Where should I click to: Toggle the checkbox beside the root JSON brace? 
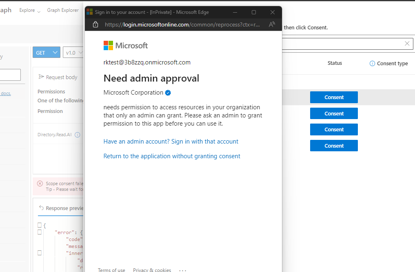[x=39, y=225]
